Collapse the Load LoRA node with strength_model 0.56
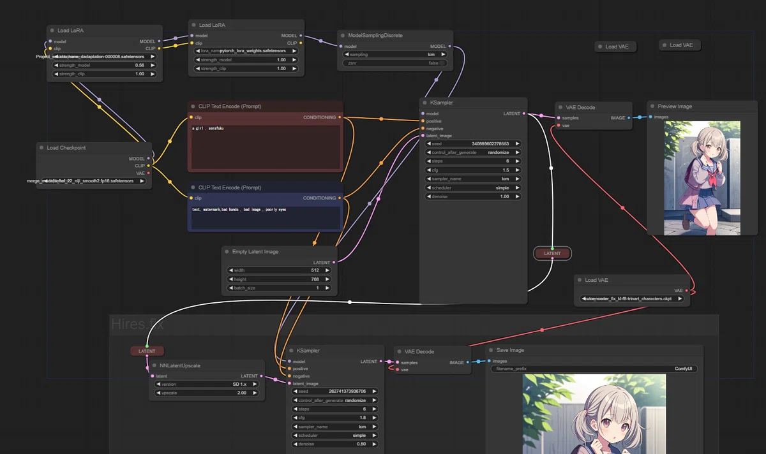766x454 pixels. [52, 30]
